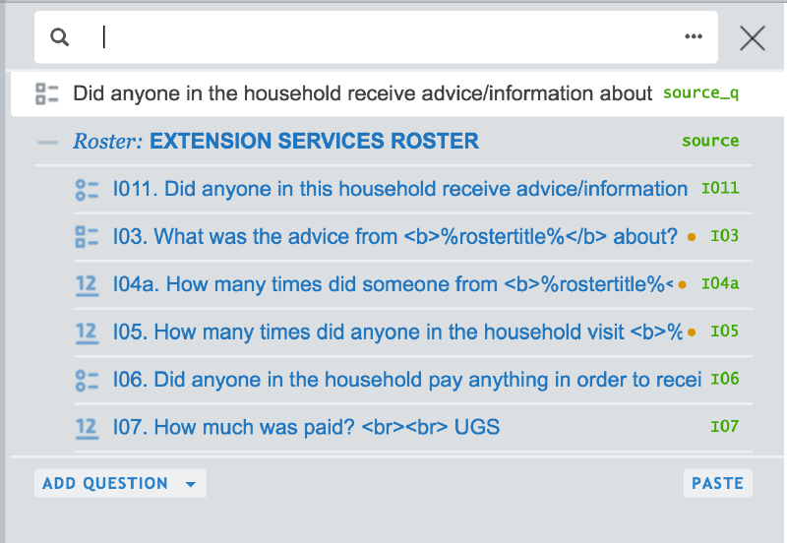Click the I04a numeric question icon
The width and height of the screenshot is (787, 543).
pos(87,284)
